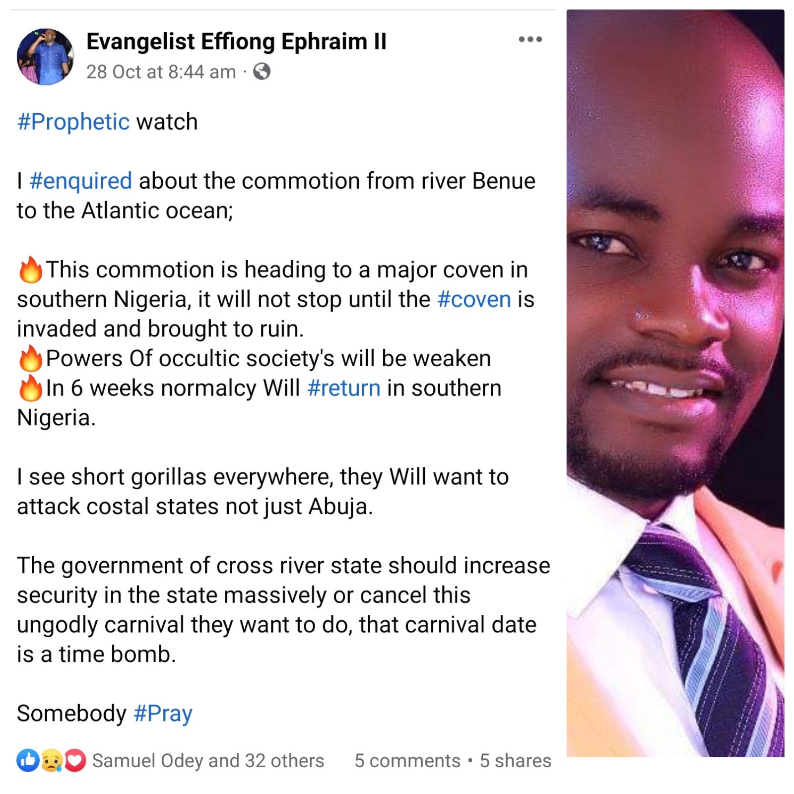Click the 28 Oct at 8:44 am timestamp
Image resolution: width=794 pixels, height=794 pixels.
[x=161, y=72]
